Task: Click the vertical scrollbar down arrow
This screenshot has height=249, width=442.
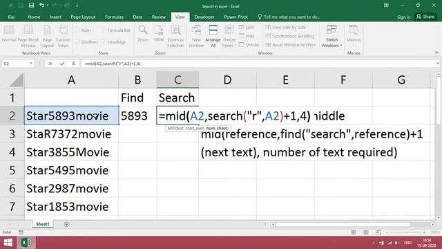Action: coord(439,218)
